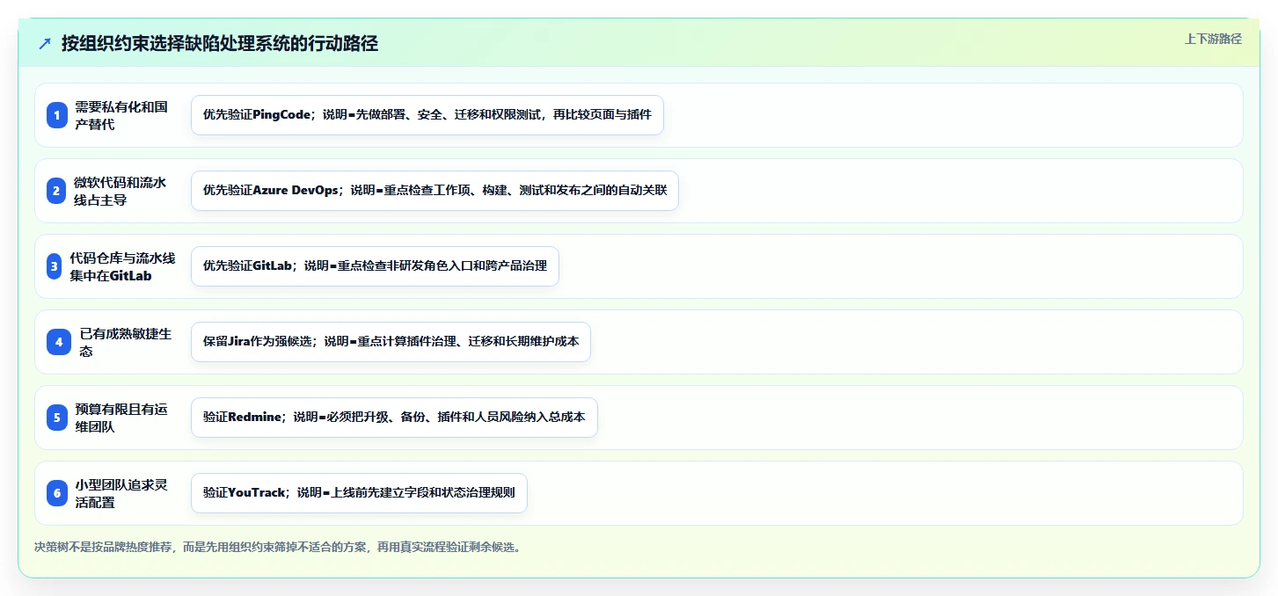1278x596 pixels.
Task: Click the 代码仓库与流水线集中在GitLab label
Action: (x=123, y=266)
